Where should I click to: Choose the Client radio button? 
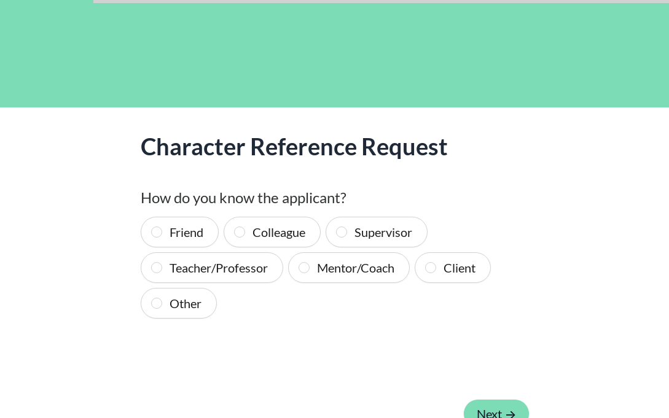[431, 268]
